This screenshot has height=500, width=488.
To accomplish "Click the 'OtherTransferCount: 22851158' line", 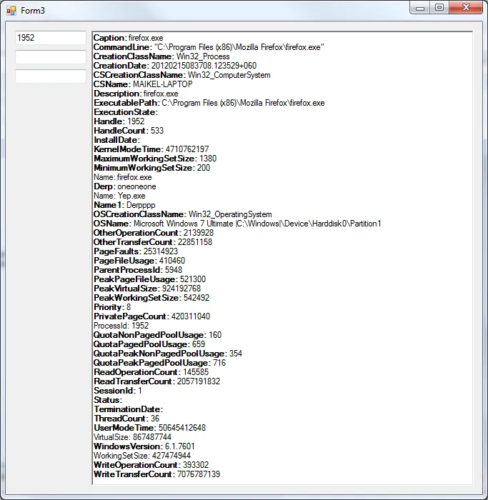I will tap(153, 242).
